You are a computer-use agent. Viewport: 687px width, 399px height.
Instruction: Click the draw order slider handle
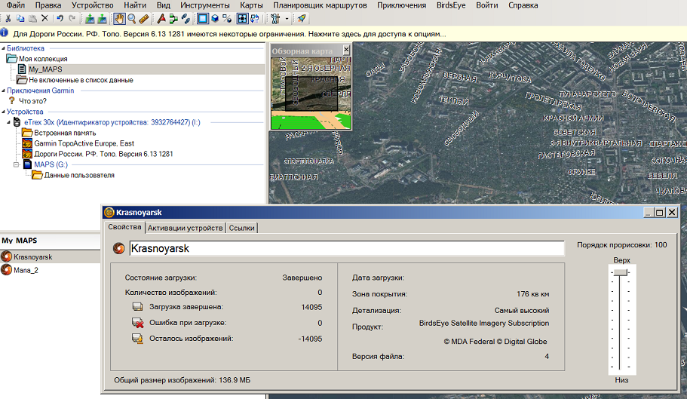point(621,273)
